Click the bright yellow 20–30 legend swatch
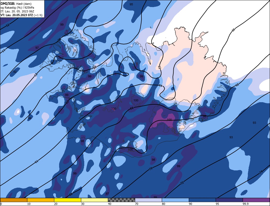This screenshot has height=206, width=270. click(x=67, y=200)
